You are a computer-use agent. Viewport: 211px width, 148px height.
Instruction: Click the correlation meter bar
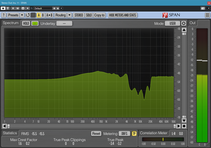[x=163, y=139]
